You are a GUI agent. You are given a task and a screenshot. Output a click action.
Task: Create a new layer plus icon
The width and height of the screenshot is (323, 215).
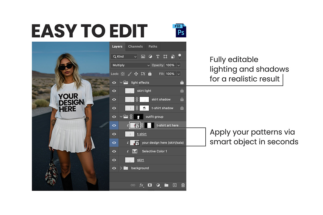tap(175, 185)
